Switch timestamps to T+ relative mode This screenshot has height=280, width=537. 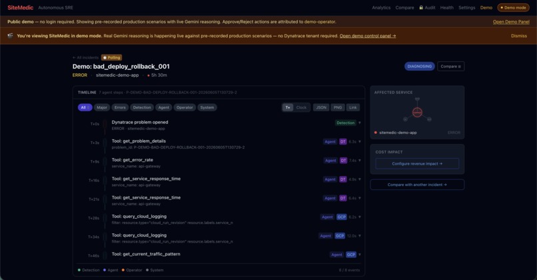(x=288, y=107)
